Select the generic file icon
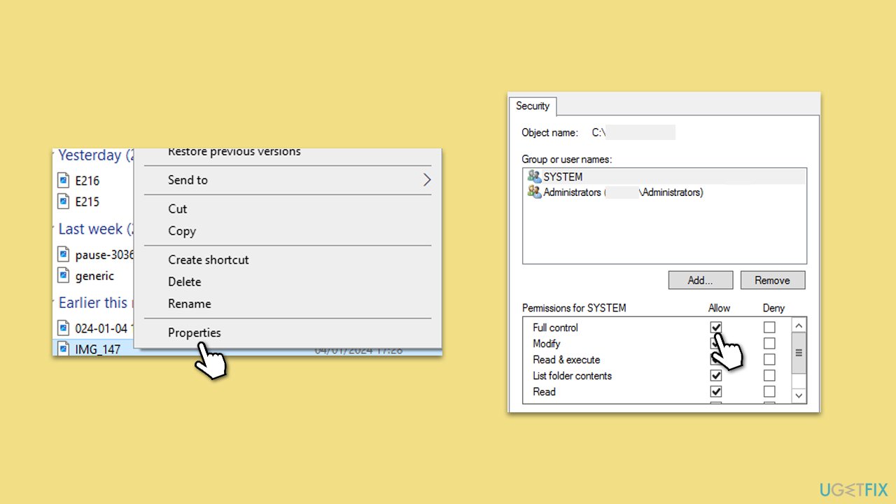Screen dimensions: 896x504 [63, 276]
